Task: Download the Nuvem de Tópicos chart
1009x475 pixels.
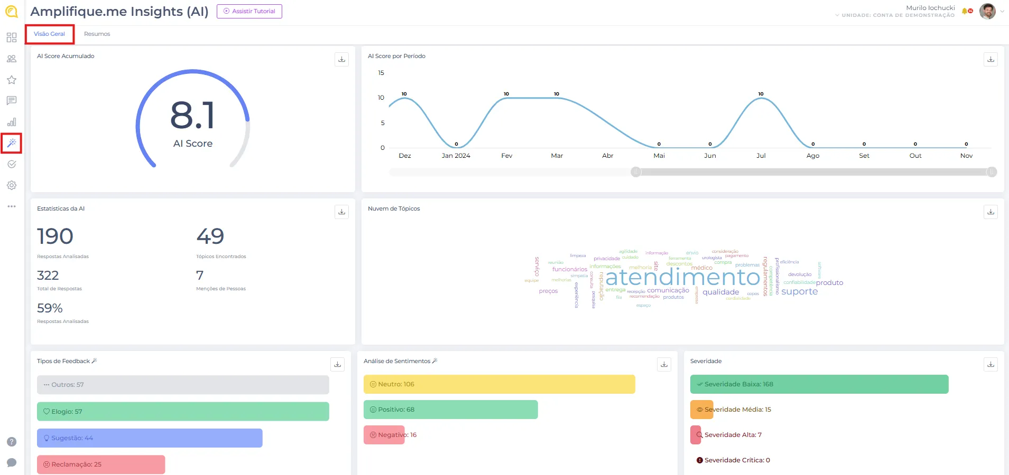Action: 991,212
